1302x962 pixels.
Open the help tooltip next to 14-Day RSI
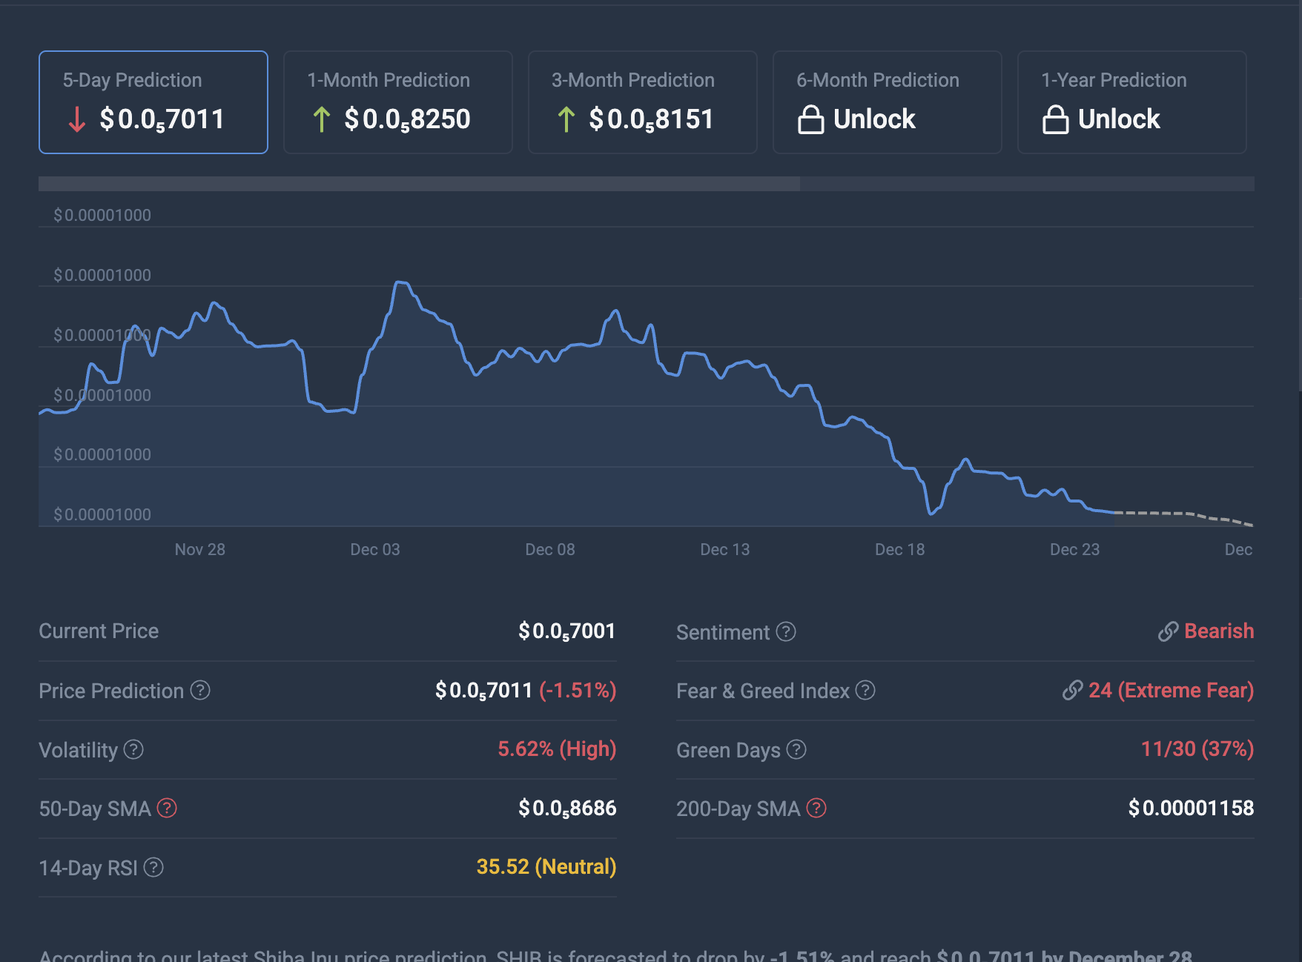(152, 867)
